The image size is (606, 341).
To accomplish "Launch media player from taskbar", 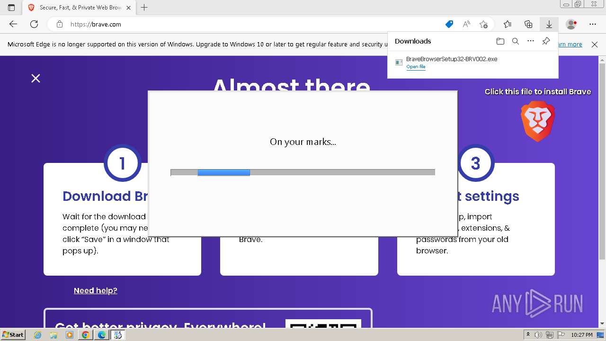I will 70,335.
